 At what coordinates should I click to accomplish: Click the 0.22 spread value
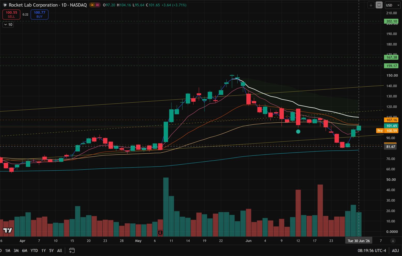click(25, 14)
